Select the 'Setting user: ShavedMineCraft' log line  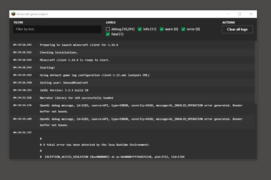point(64,83)
